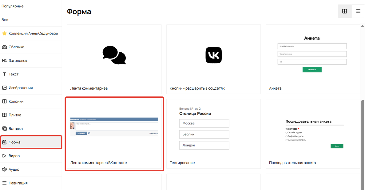Select the Плитка category
369x190 pixels.
coord(15,115)
